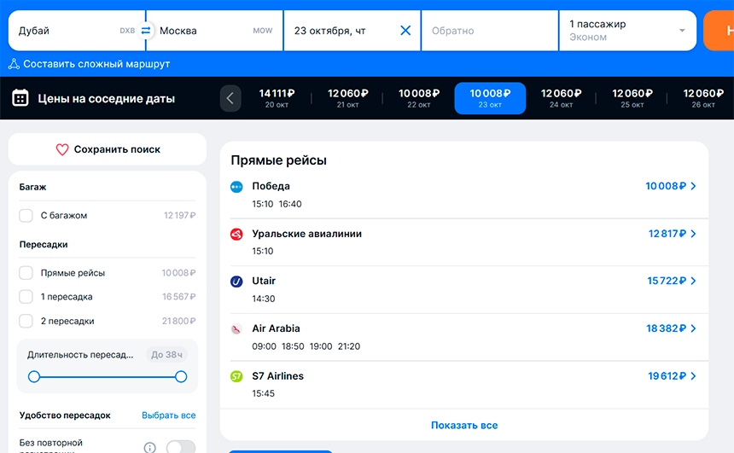Toggle the Без повторной регистрации switch
This screenshot has height=453, width=734.
point(180,447)
